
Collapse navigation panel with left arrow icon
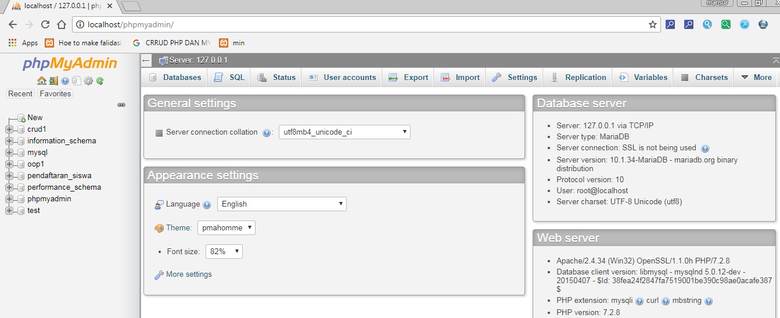[x=146, y=60]
